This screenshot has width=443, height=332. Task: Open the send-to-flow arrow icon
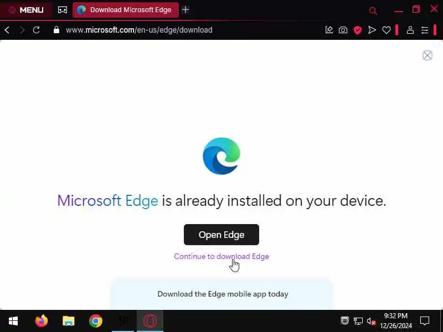[x=372, y=30]
